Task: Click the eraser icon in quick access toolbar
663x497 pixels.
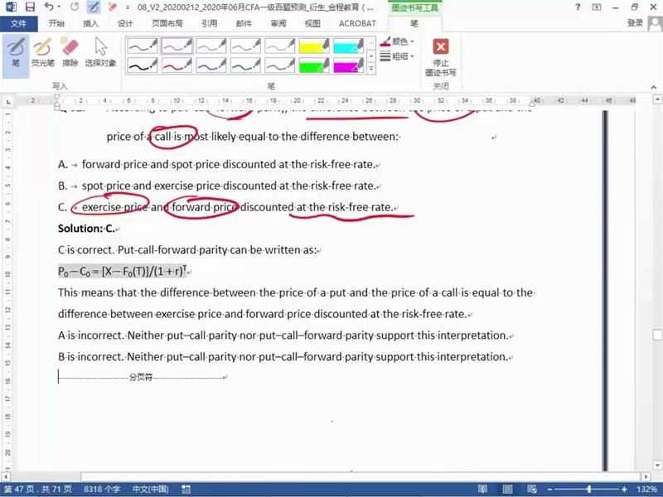Action: 112,7
